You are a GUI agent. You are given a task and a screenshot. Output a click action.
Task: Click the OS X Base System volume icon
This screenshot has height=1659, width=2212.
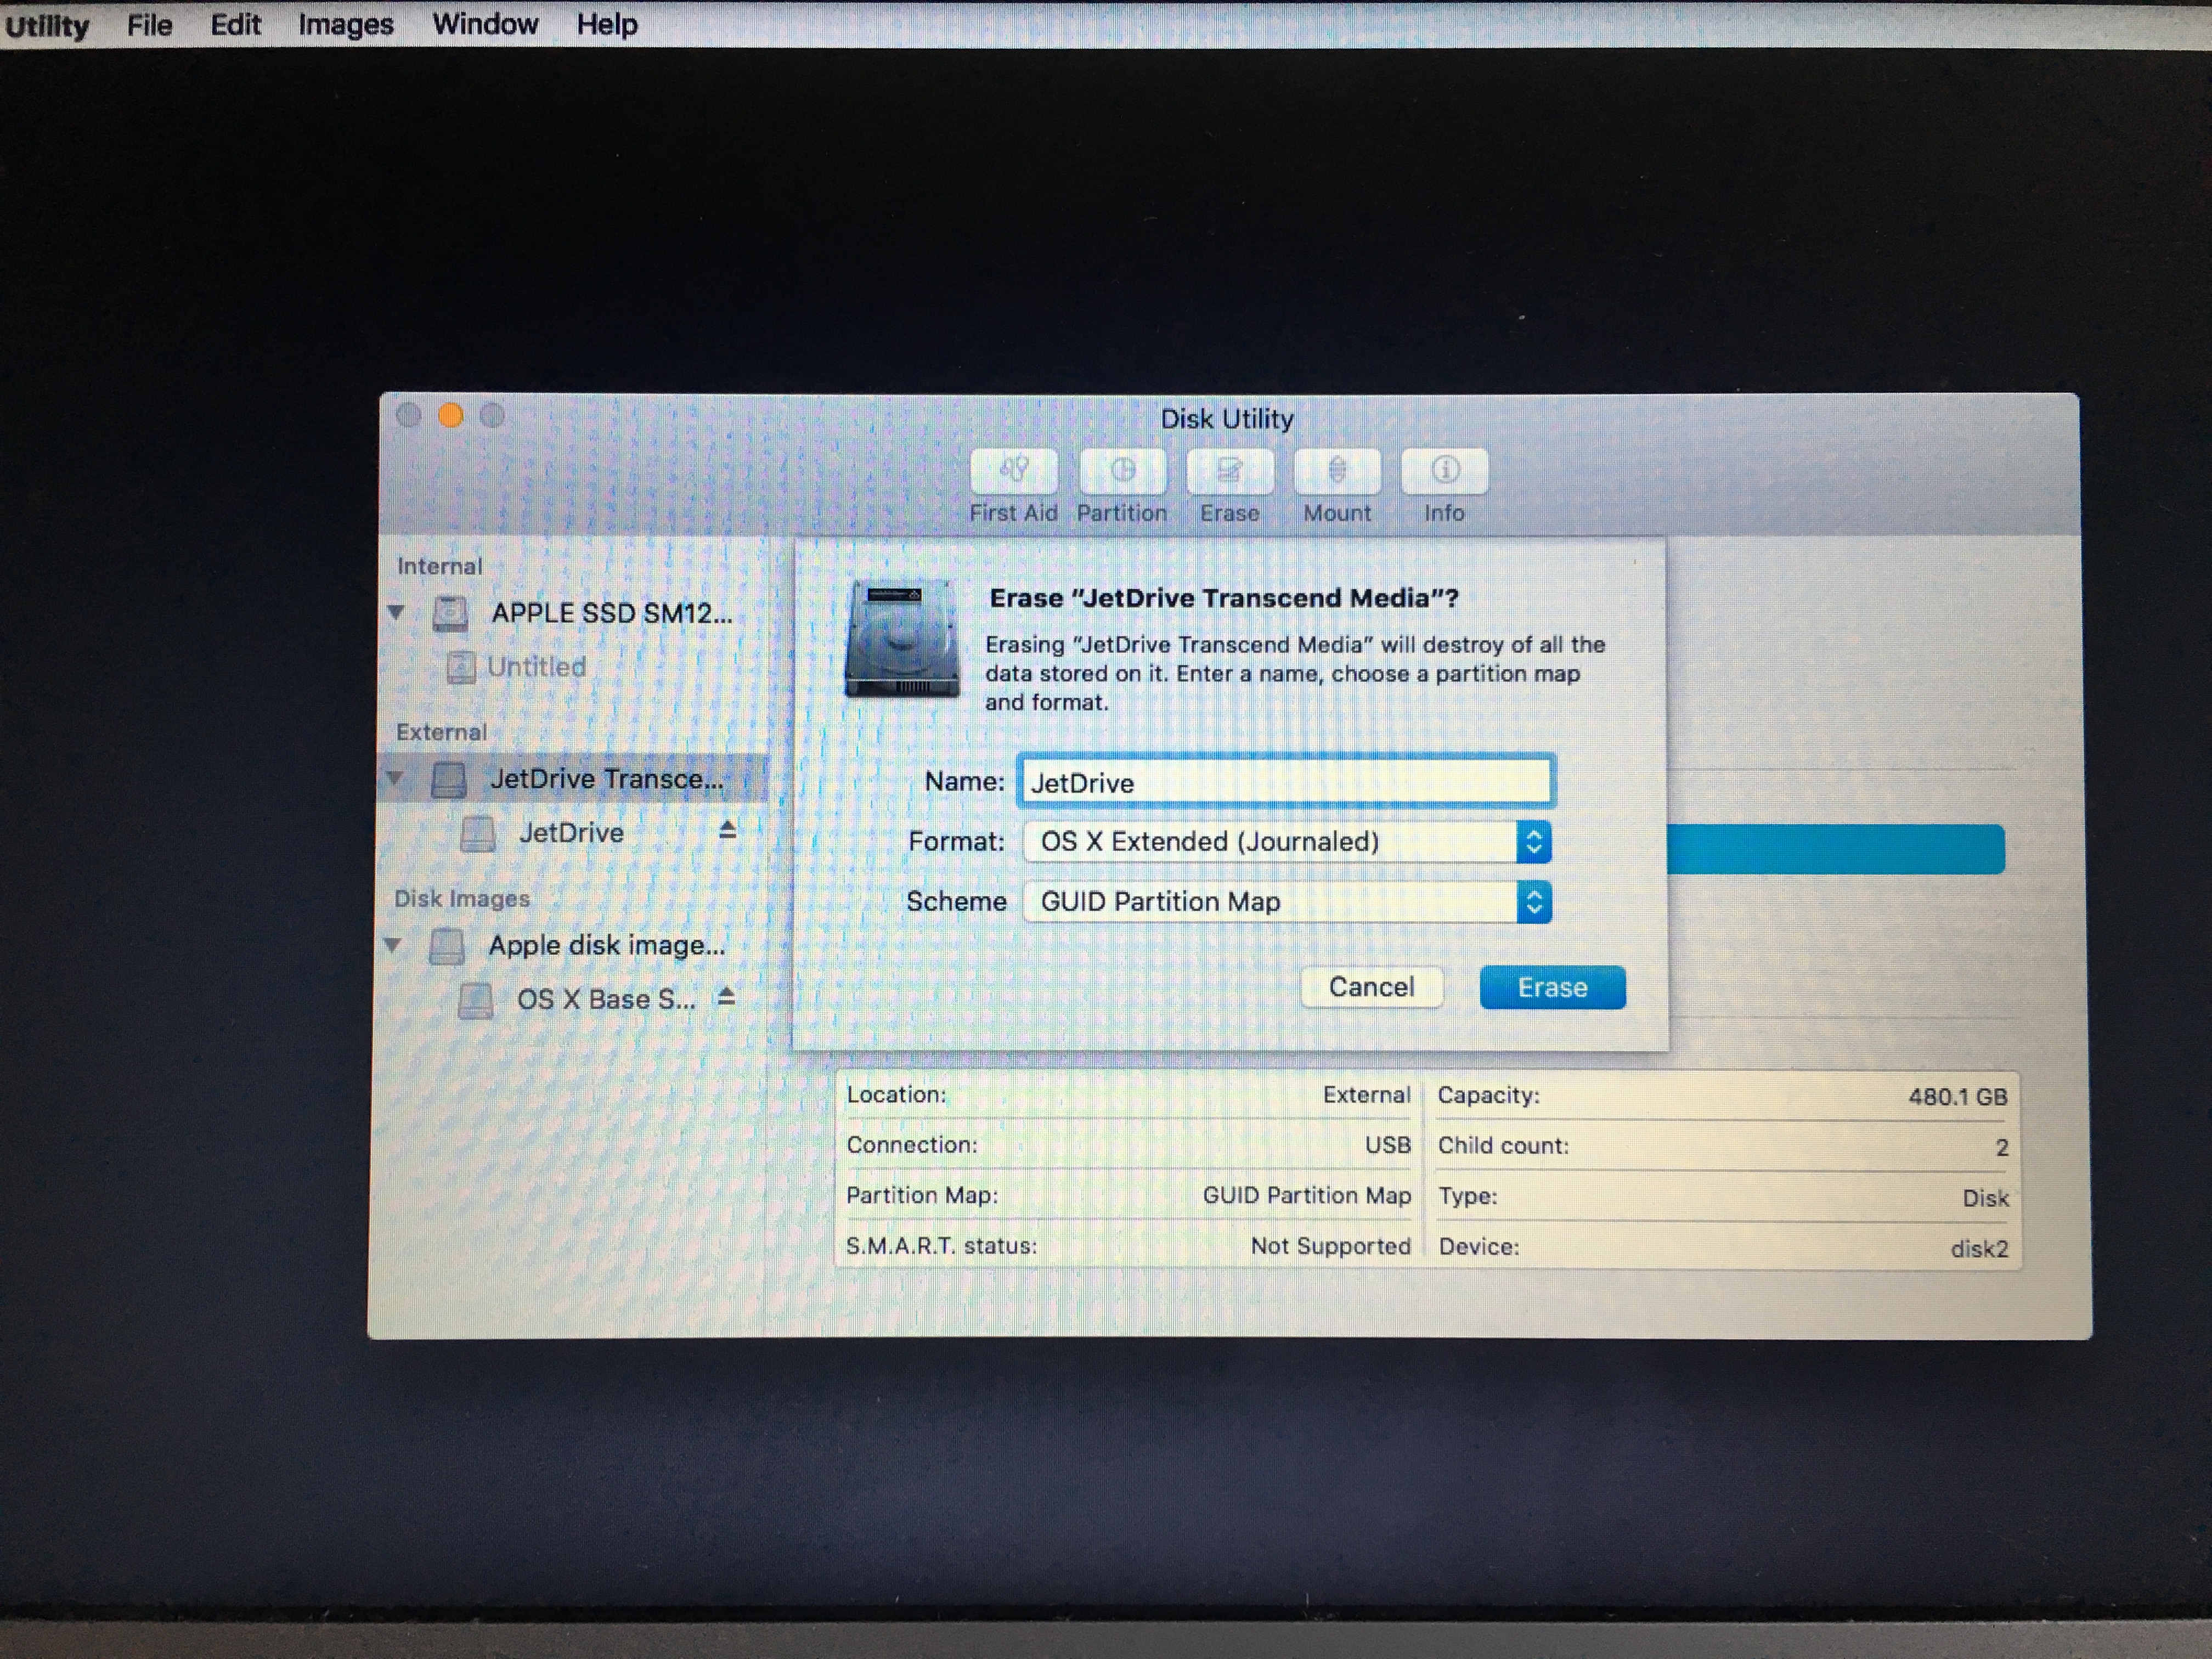[x=476, y=1000]
